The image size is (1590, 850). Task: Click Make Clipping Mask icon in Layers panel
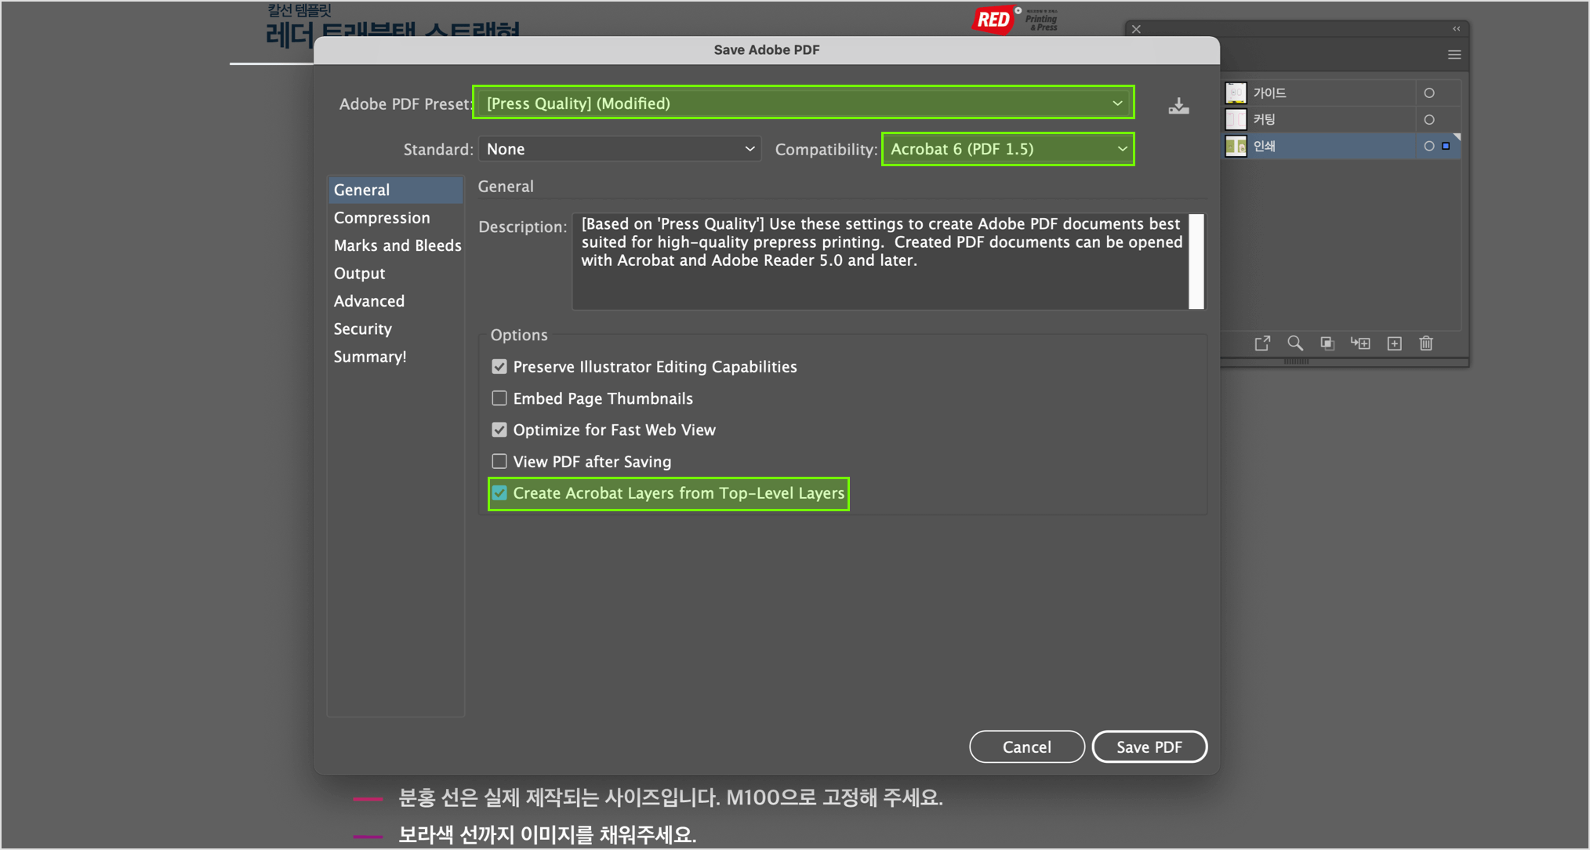(1327, 343)
